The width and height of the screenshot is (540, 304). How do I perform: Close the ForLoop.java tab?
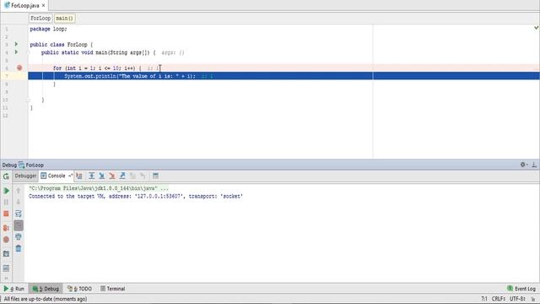click(x=43, y=6)
